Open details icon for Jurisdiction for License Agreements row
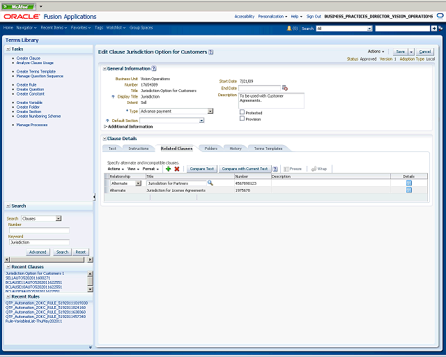Image resolution: width=446 pixels, height=357 pixels. point(409,190)
